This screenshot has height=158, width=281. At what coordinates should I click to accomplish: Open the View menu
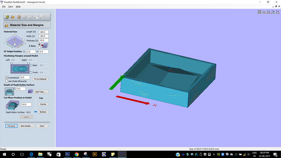pyautogui.click(x=10, y=7)
